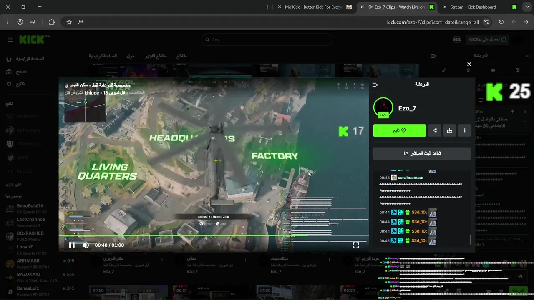Seek on the green clip progress bar
This screenshot has height=300, width=534.
click(x=214, y=235)
